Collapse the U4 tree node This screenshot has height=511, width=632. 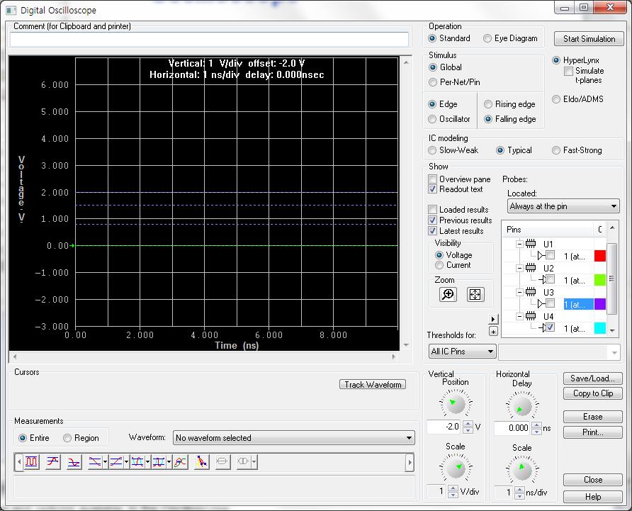[x=519, y=316]
